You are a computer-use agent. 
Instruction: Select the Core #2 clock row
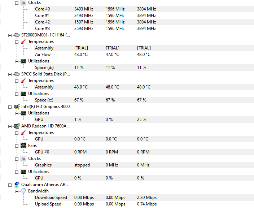(42, 22)
